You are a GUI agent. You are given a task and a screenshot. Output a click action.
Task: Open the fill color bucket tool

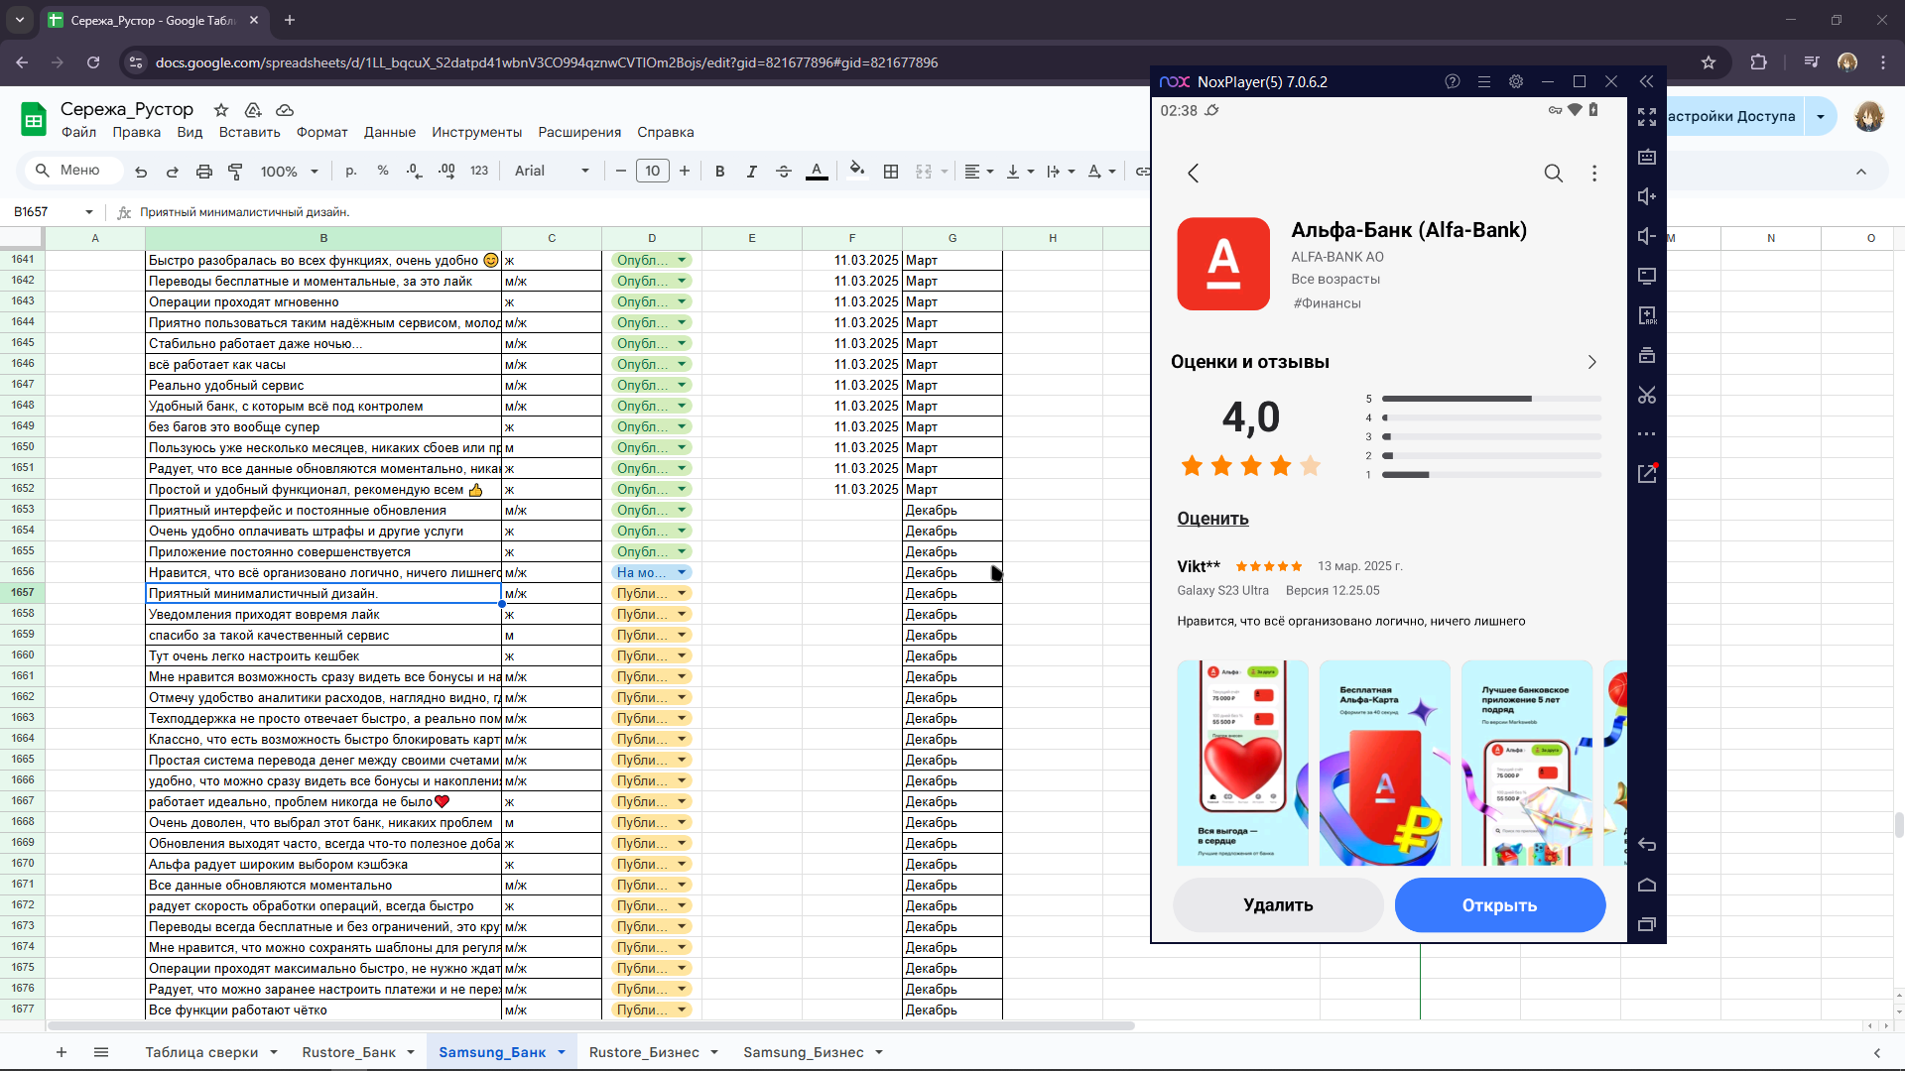tap(857, 170)
